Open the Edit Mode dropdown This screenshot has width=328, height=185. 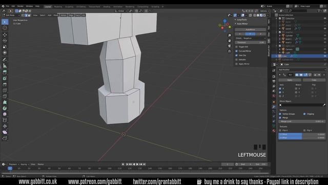[x=11, y=15]
